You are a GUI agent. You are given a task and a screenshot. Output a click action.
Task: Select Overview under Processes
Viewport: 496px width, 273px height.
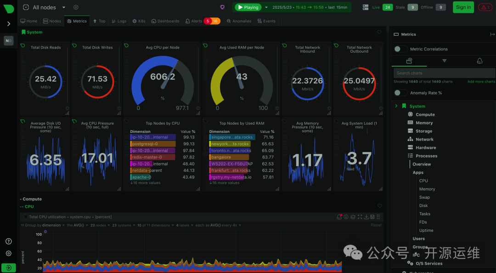click(x=422, y=164)
